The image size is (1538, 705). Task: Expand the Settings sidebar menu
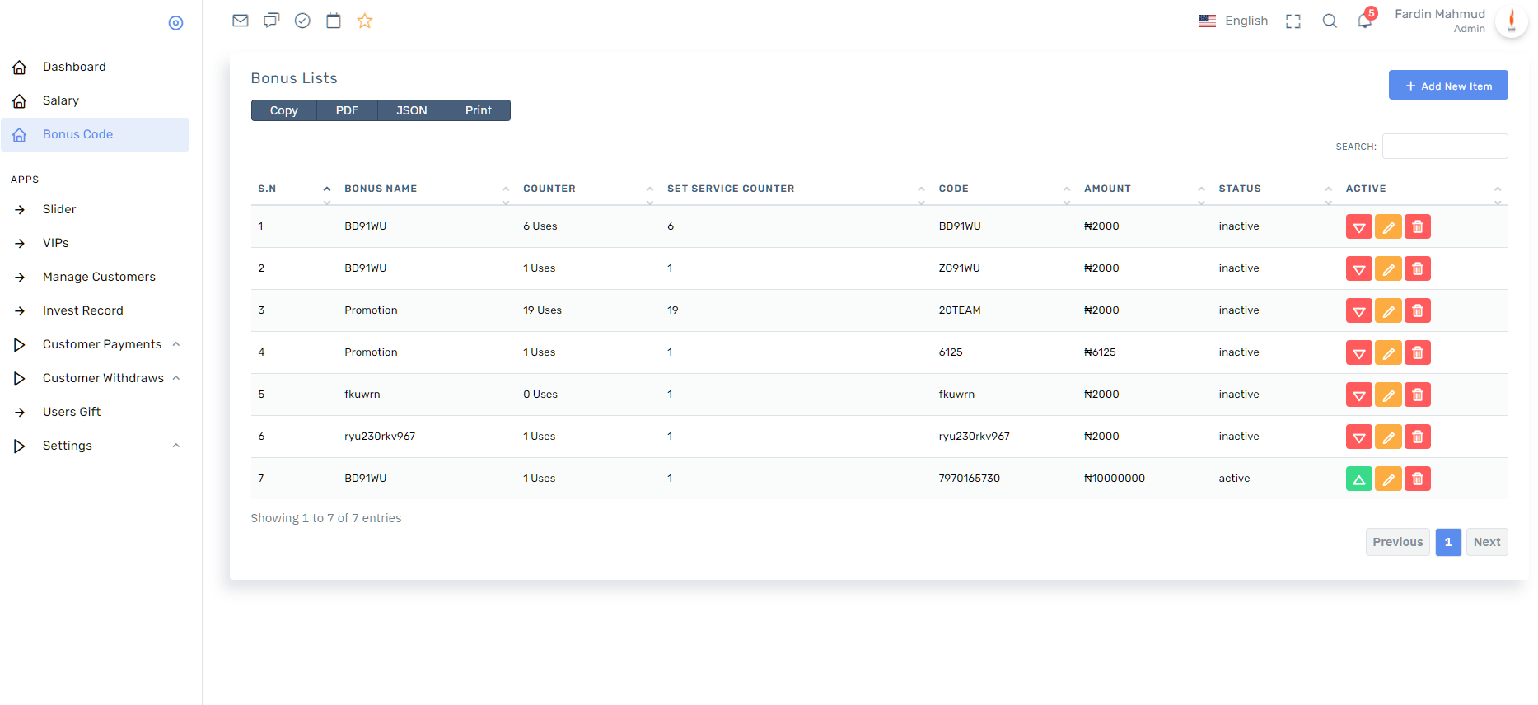click(x=68, y=446)
